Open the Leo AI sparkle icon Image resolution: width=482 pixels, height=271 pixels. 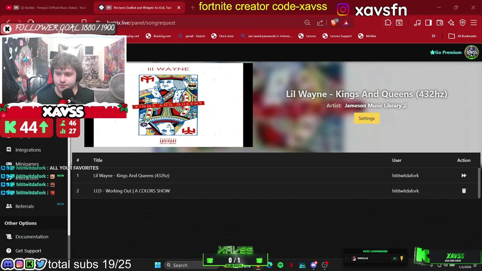tap(451, 23)
